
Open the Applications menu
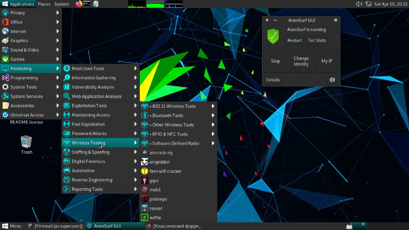(18, 4)
